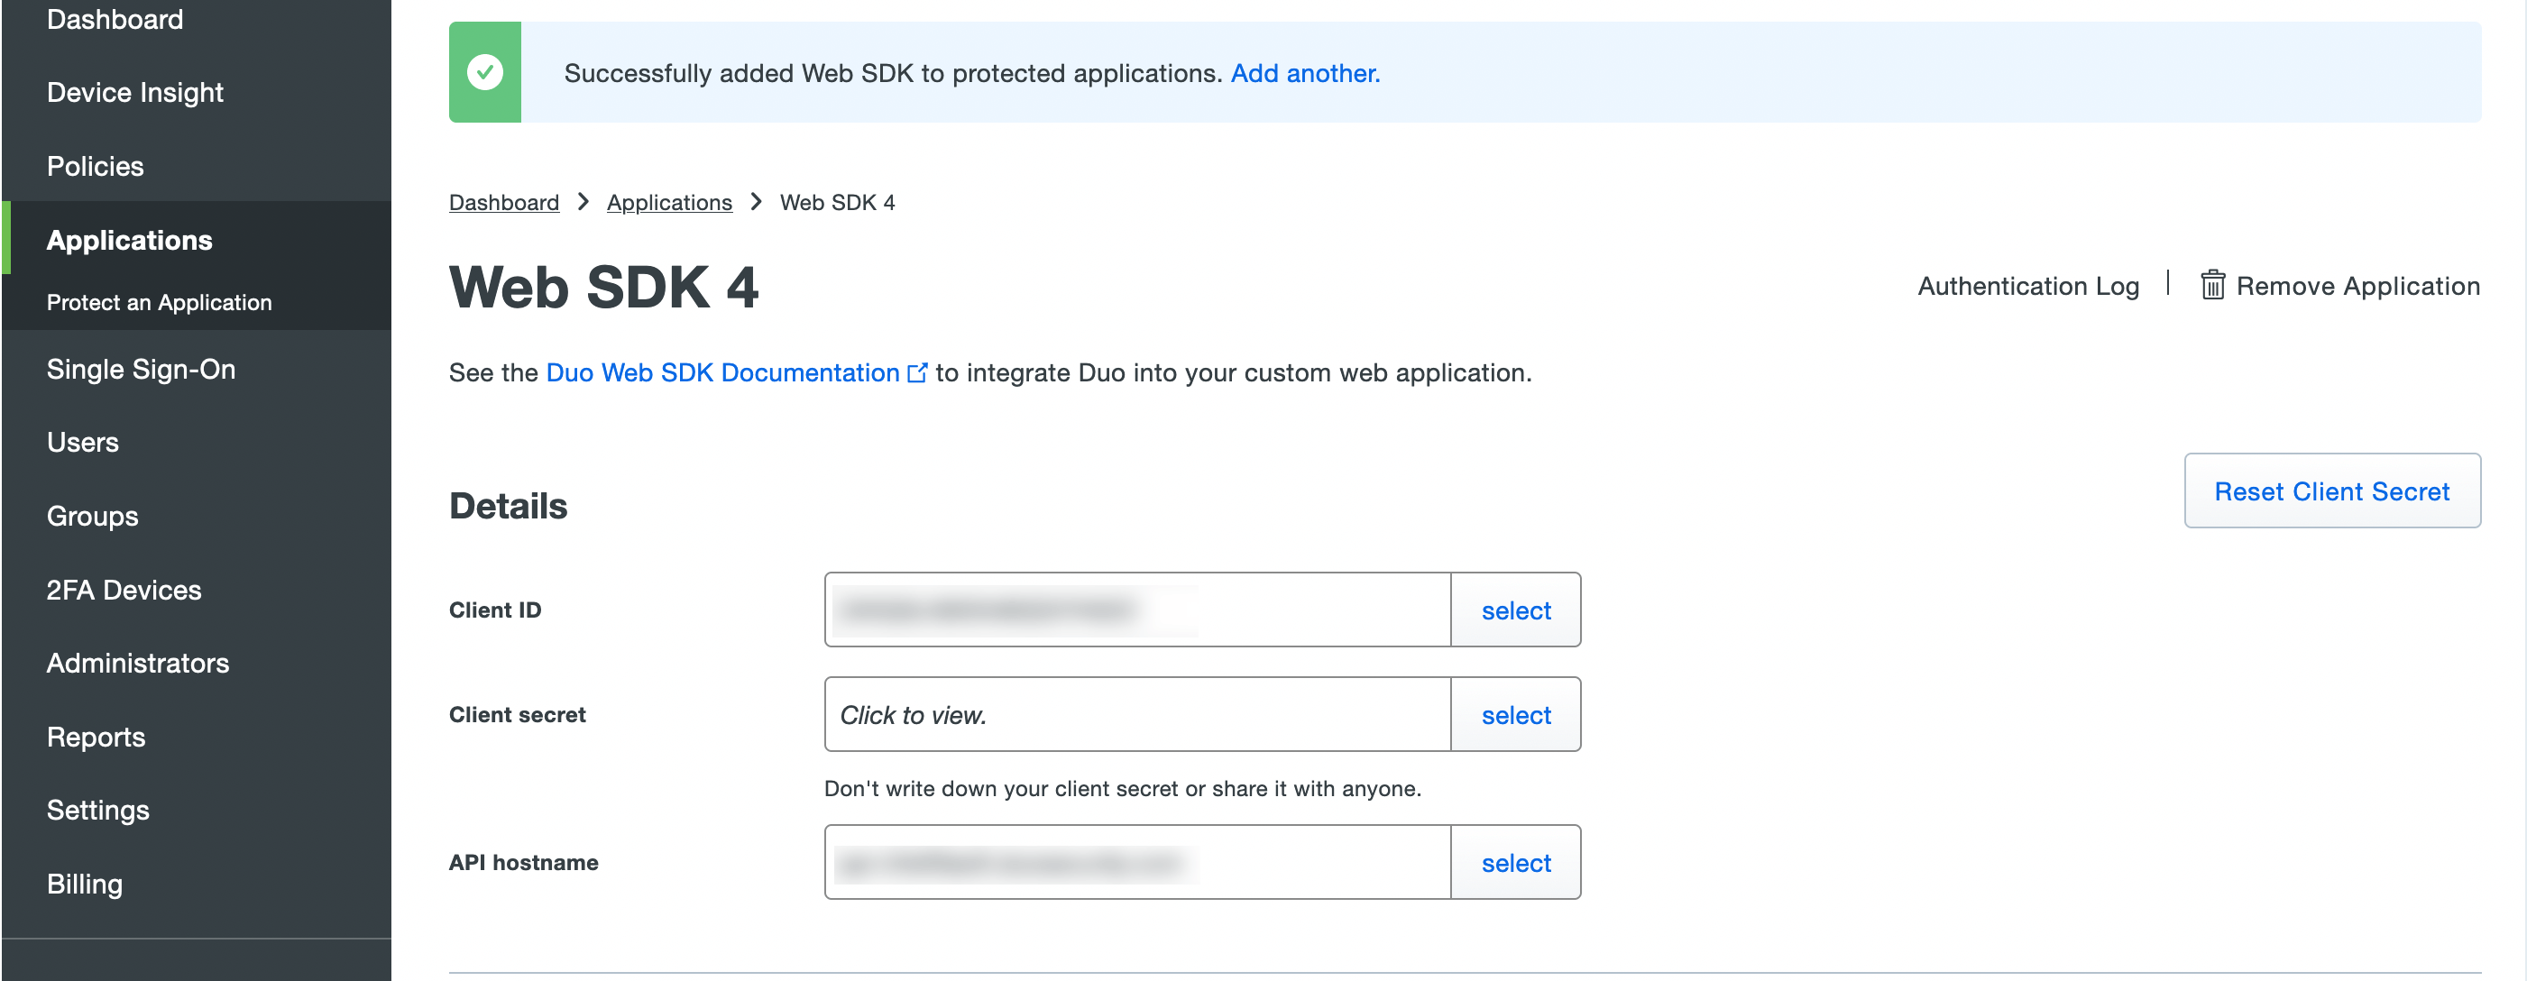This screenshot has width=2527, height=981.
Task: Click the Client secret 'Click to view' field
Action: [1138, 715]
